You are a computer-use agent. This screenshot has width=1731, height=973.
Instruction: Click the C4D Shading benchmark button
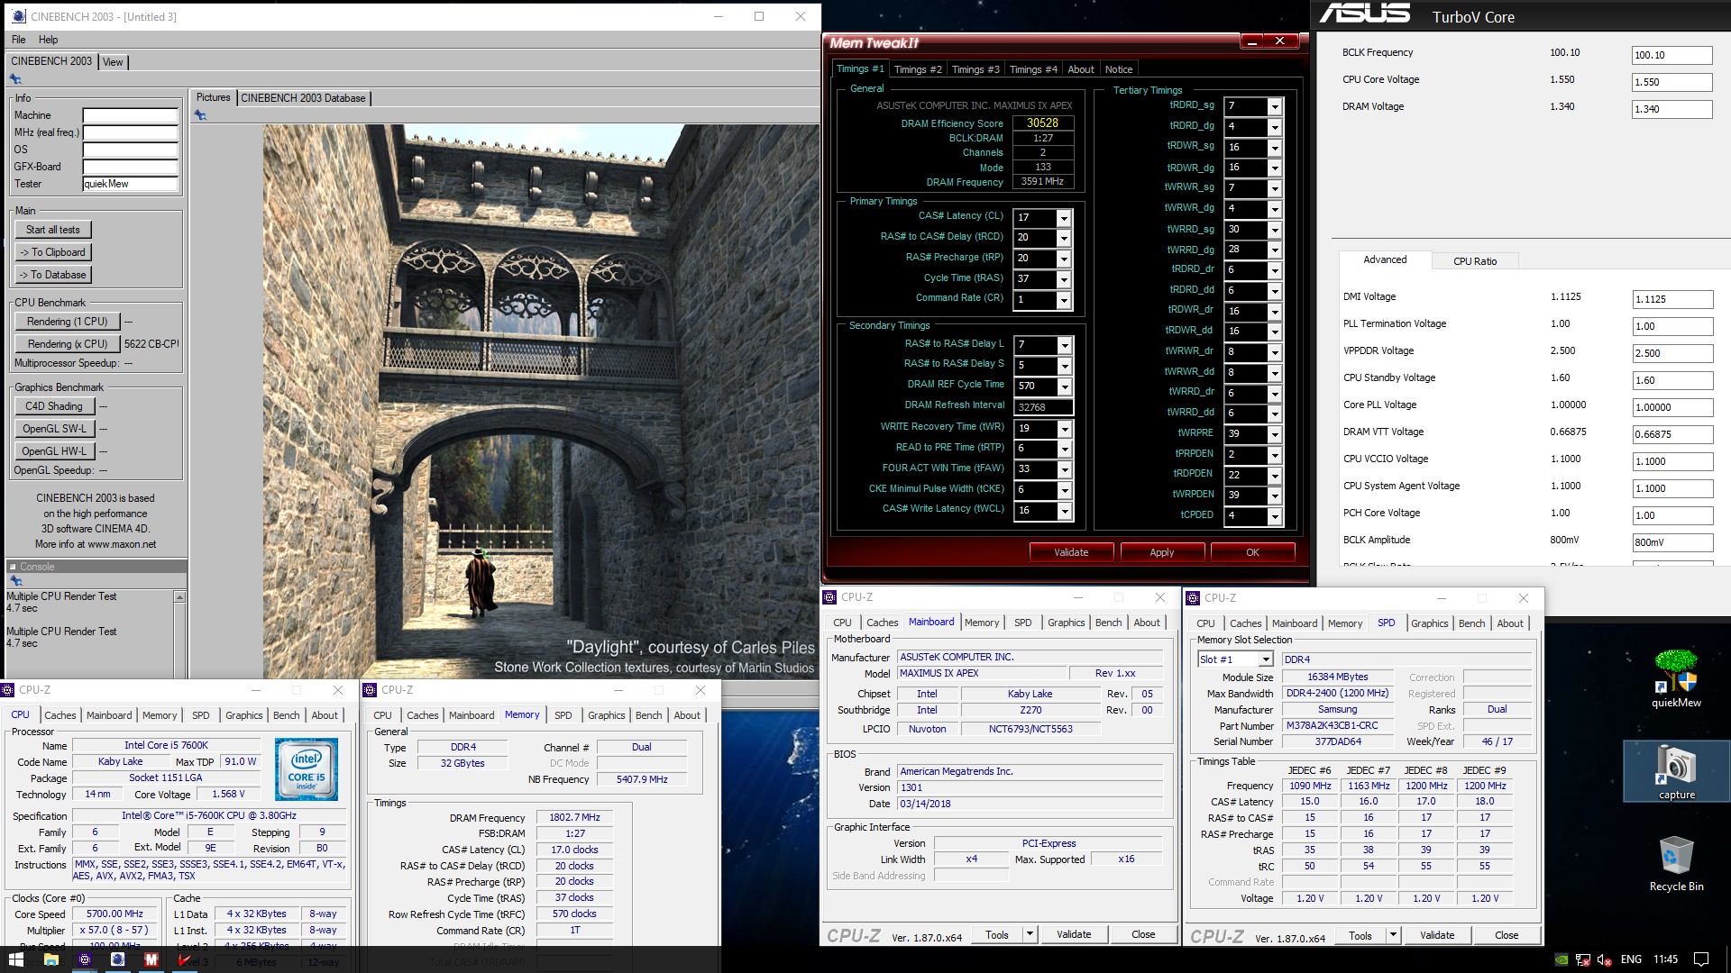point(53,406)
